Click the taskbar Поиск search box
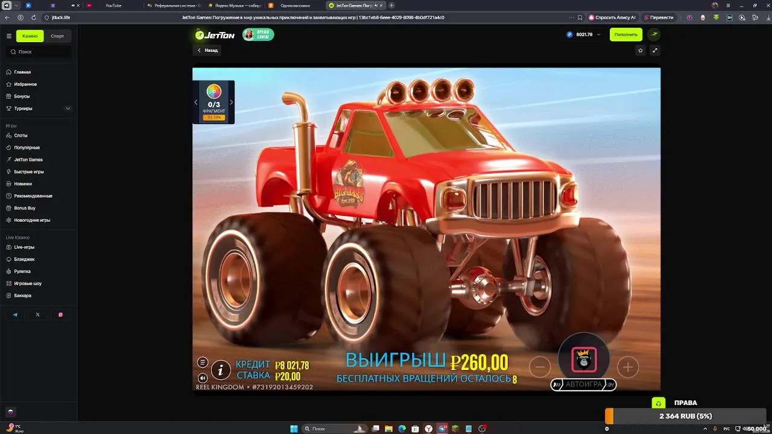Viewport: 772px width, 434px height. tap(335, 429)
